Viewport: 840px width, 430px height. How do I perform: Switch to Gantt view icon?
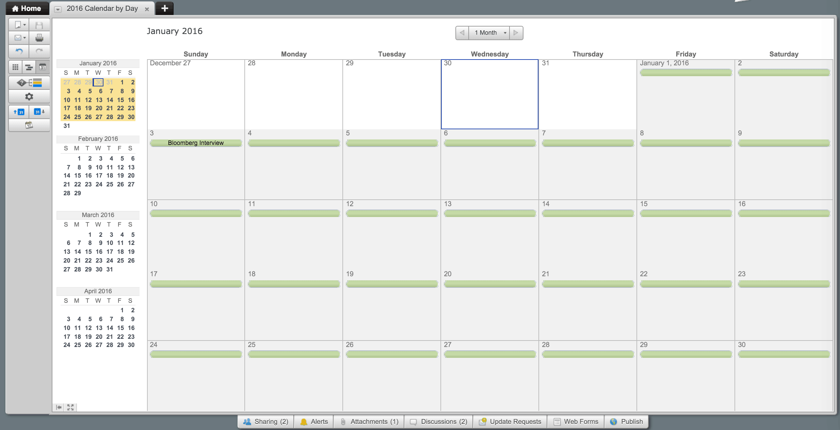pos(29,67)
